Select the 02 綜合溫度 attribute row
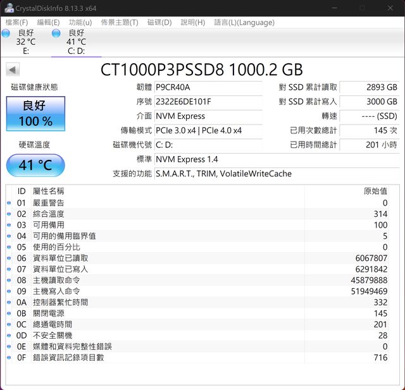 point(190,214)
